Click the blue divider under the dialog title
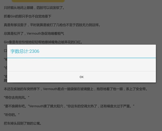Viewport: 162px width, 131px height. click(81, 58)
